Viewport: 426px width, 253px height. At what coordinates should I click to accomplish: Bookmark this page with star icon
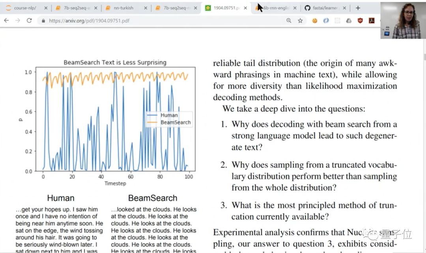(300, 21)
